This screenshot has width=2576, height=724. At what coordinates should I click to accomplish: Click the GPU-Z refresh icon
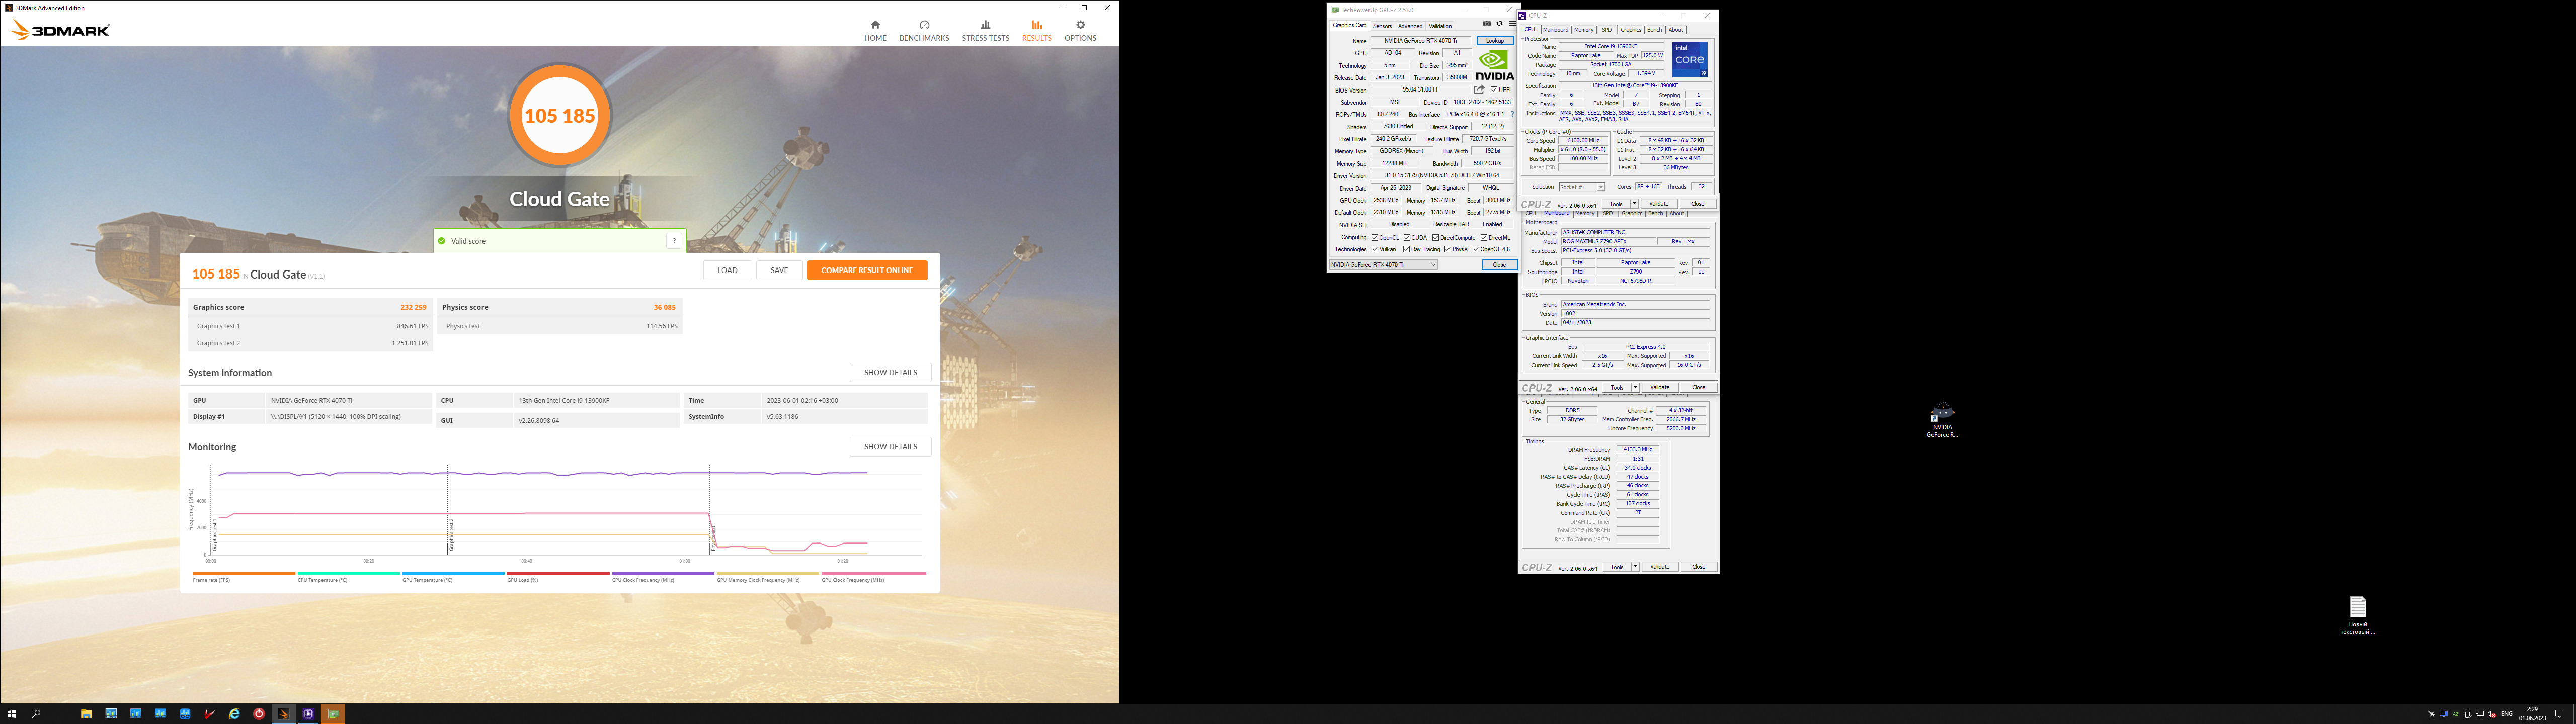[x=1500, y=23]
